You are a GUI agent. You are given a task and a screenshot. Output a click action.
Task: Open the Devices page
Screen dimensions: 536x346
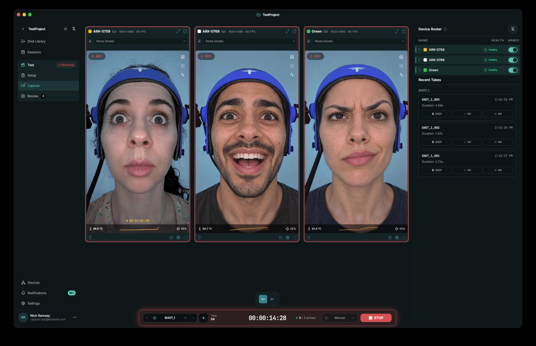click(x=48, y=283)
